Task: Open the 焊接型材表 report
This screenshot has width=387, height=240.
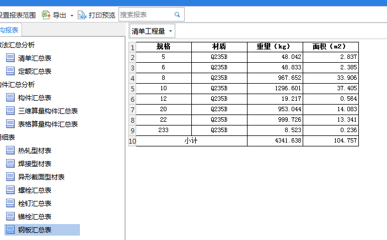Action: (x=34, y=163)
